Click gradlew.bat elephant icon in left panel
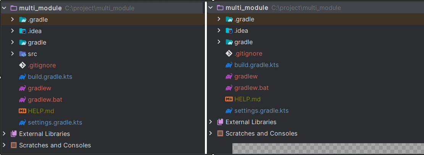 point(23,100)
